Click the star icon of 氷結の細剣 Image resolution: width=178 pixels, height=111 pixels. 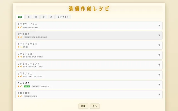pos(18,96)
